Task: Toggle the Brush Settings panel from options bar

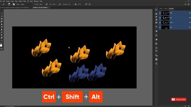Action: point(14,4)
